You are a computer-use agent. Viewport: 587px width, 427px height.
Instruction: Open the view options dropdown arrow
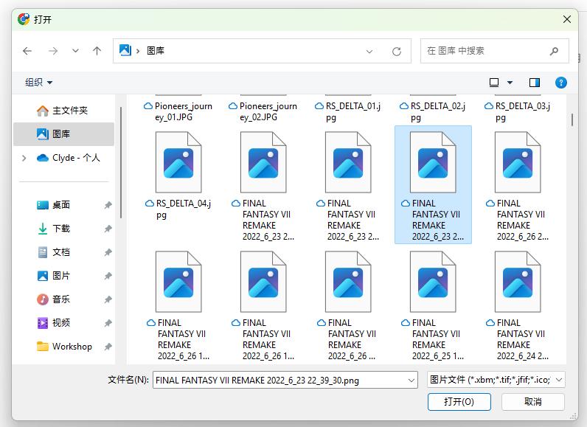tap(510, 83)
